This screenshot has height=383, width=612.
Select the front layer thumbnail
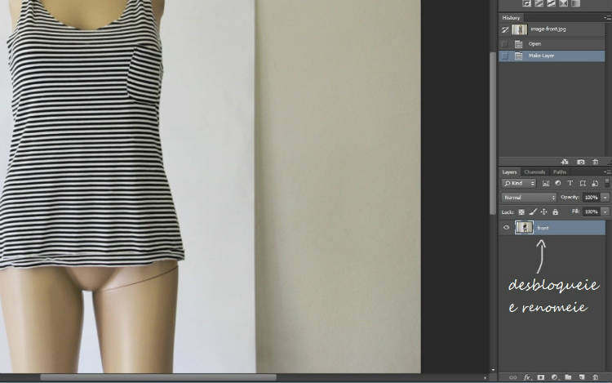point(524,228)
